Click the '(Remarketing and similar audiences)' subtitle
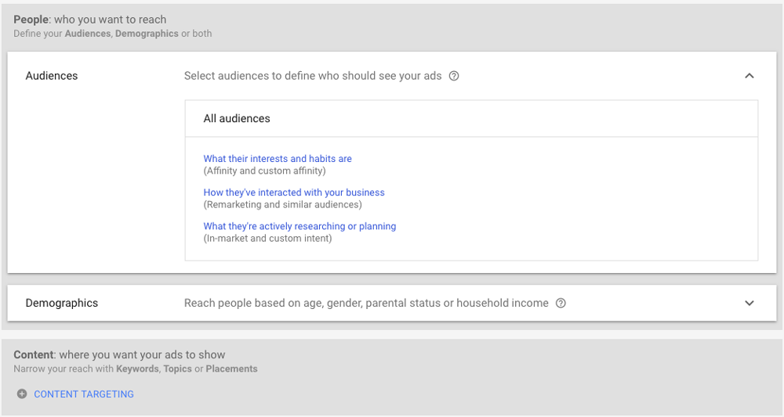Image resolution: width=784 pixels, height=417 pixels. click(282, 205)
